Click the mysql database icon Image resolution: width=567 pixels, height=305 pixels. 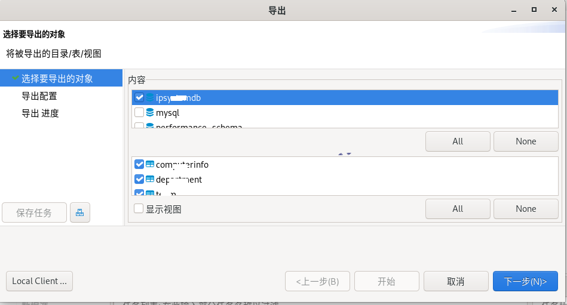(150, 112)
